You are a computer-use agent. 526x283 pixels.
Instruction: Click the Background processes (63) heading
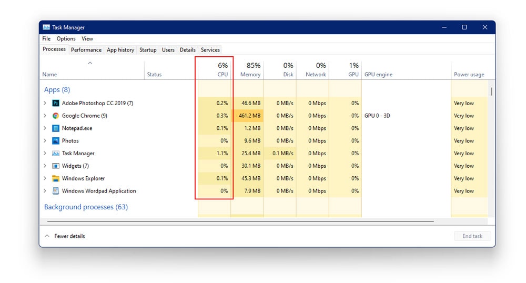(x=86, y=207)
